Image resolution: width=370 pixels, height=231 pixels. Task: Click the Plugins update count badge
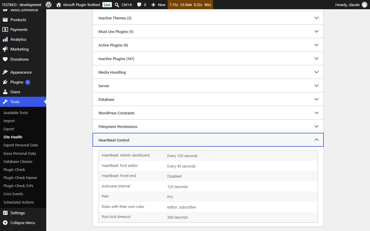[28, 82]
